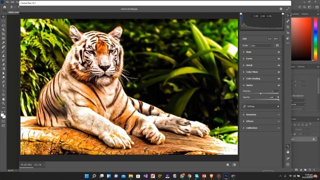Collapse the Optics section chevron
This screenshot has height=180, width=320.
243,85
